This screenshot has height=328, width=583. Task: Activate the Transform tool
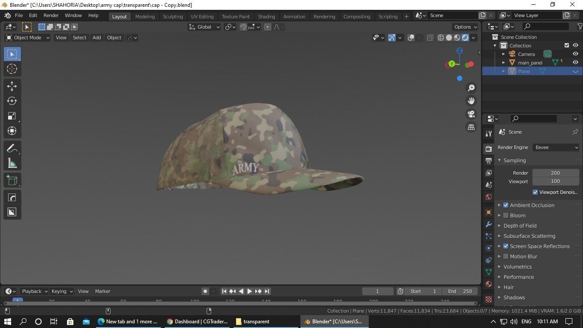12,131
